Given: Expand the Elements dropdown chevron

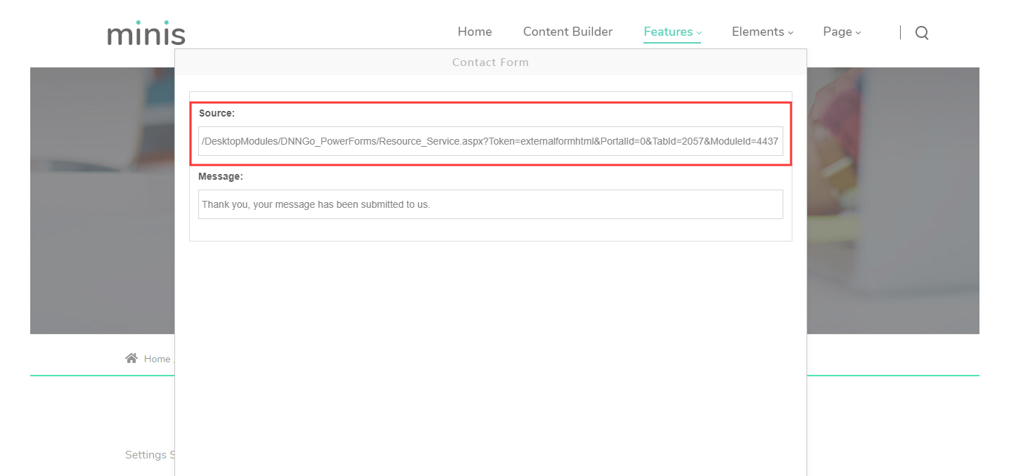Looking at the screenshot, I should [790, 33].
